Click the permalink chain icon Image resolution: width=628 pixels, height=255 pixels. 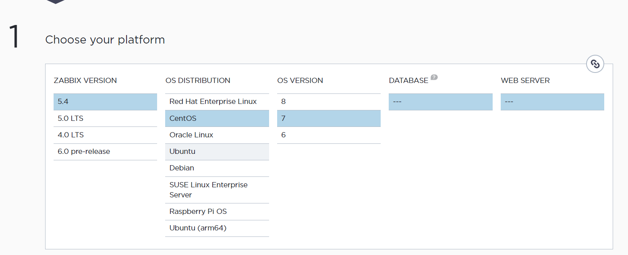pyautogui.click(x=595, y=64)
